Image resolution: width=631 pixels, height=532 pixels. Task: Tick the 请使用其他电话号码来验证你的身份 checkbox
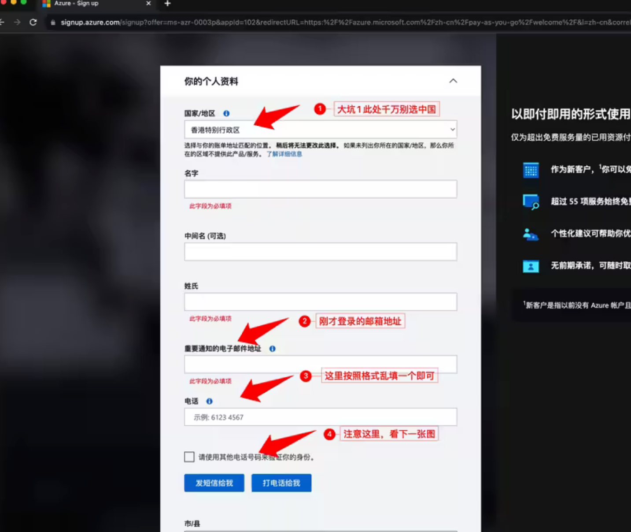coord(189,457)
